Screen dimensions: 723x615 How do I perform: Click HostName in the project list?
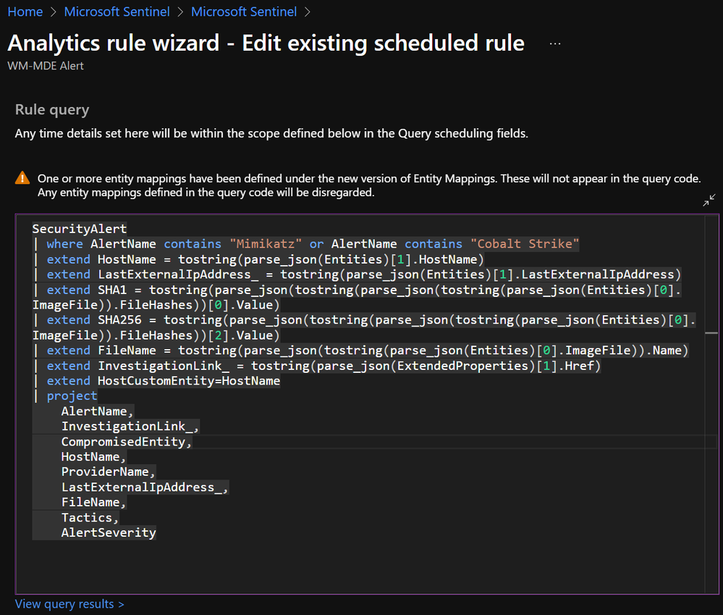[90, 457]
